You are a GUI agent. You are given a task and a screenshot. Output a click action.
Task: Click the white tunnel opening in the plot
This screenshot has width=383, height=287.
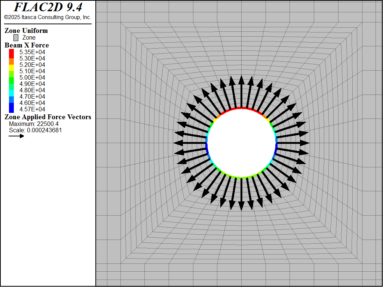click(x=242, y=143)
